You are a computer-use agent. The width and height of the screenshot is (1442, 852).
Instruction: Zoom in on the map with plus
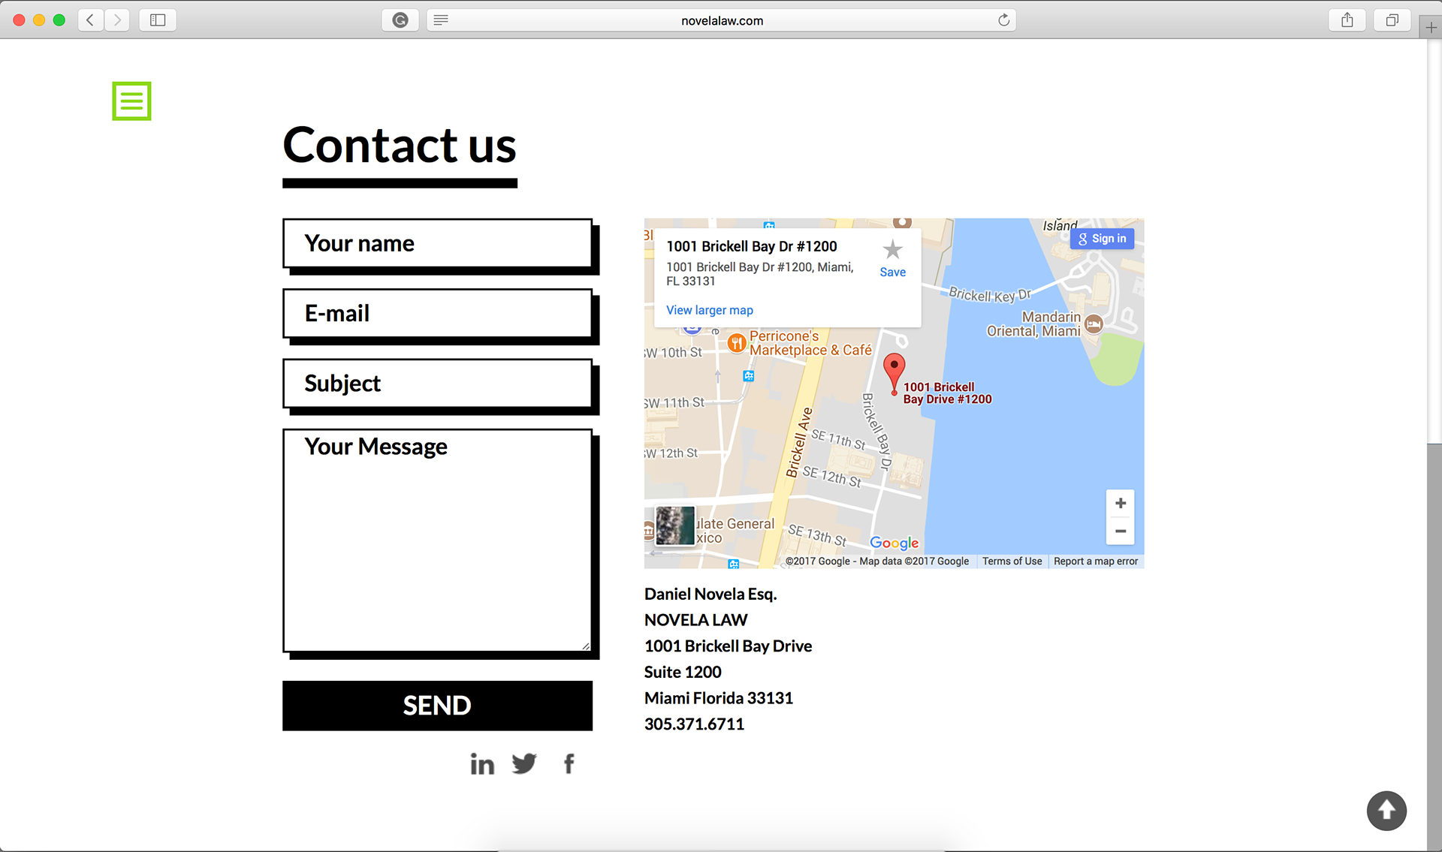[1120, 503]
